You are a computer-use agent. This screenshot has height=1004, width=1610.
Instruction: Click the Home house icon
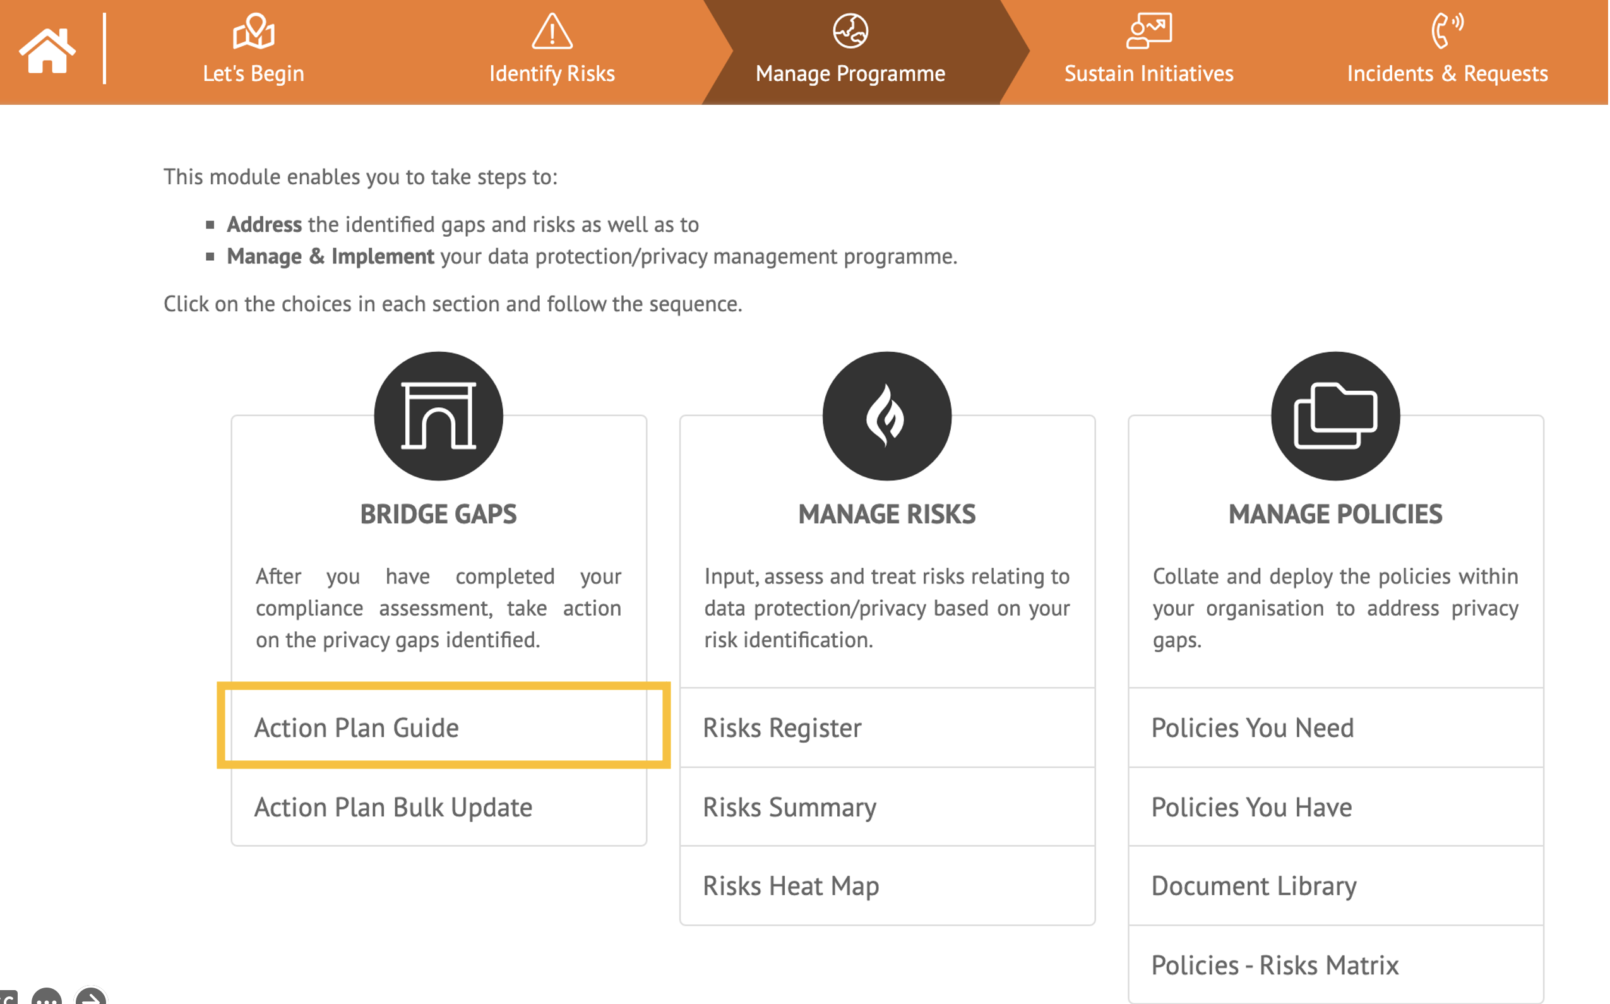coord(47,51)
